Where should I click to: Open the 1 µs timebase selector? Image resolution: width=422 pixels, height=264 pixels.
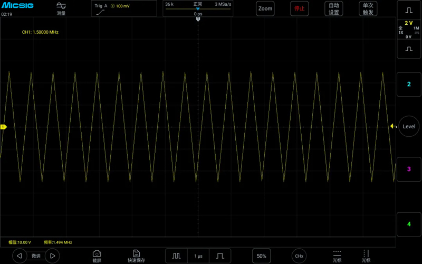198,256
